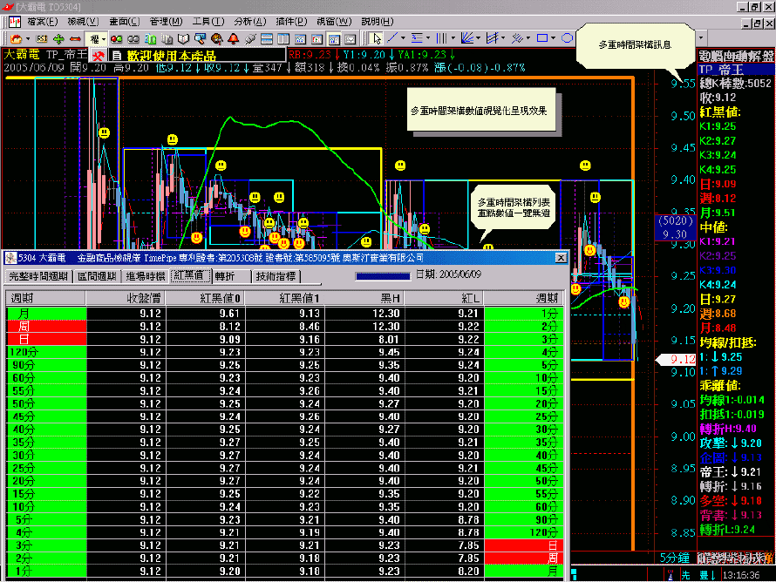Select the arrow pointer tool in toolbar
The width and height of the screenshot is (776, 582).
point(376,38)
